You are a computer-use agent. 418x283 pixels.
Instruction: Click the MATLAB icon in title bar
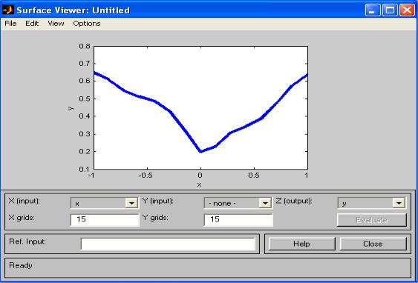(x=8, y=10)
